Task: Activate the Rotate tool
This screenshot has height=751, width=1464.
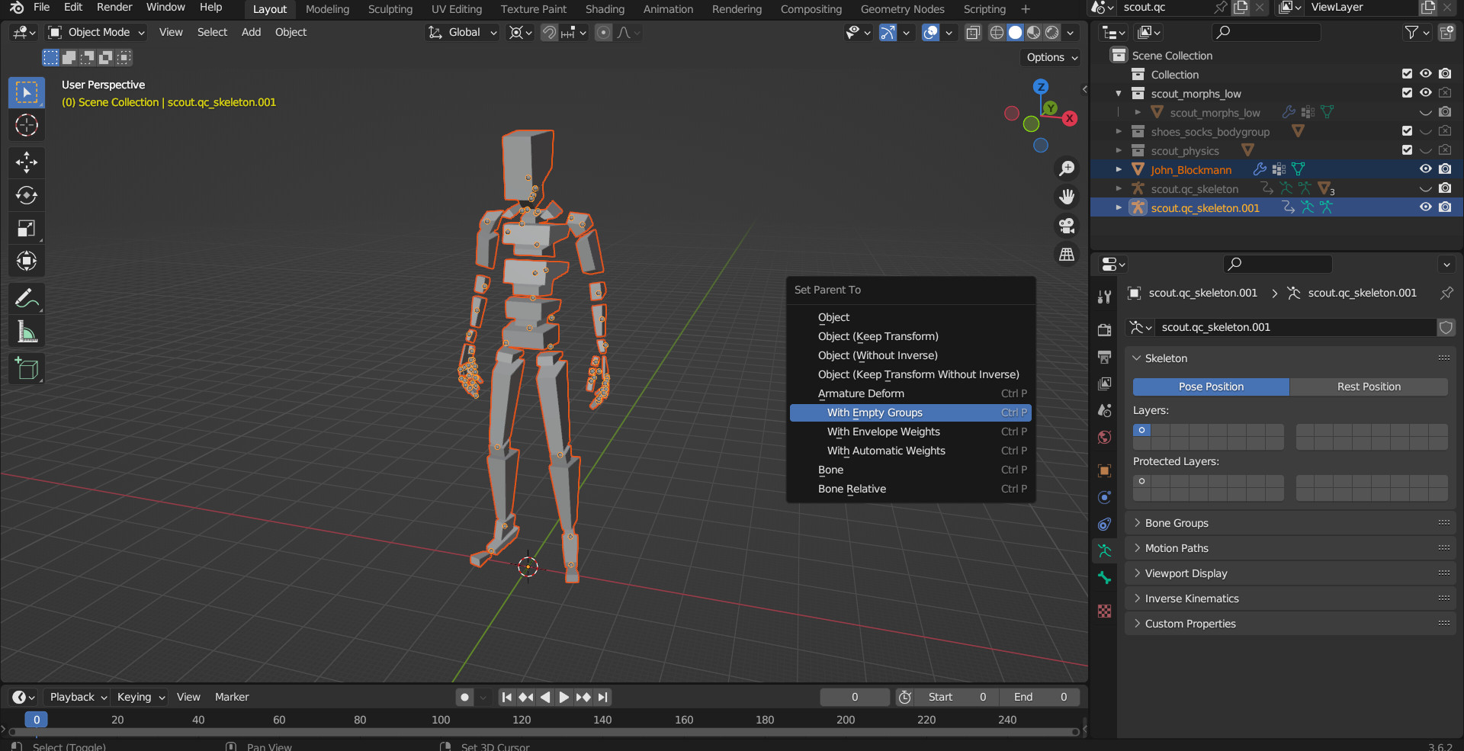Action: 27,195
